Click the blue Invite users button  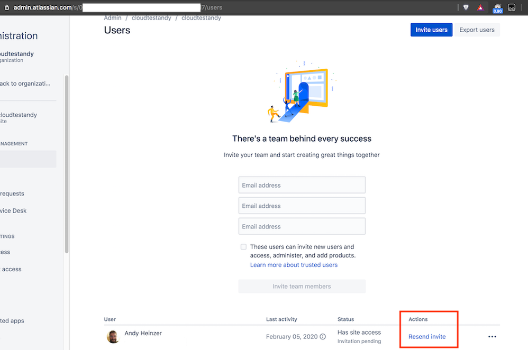431,30
